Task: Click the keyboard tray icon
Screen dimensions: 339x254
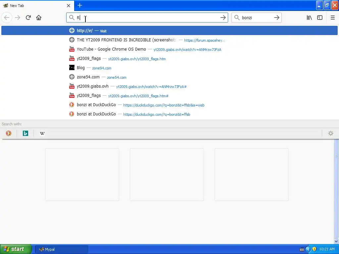Action: pyautogui.click(x=302, y=249)
